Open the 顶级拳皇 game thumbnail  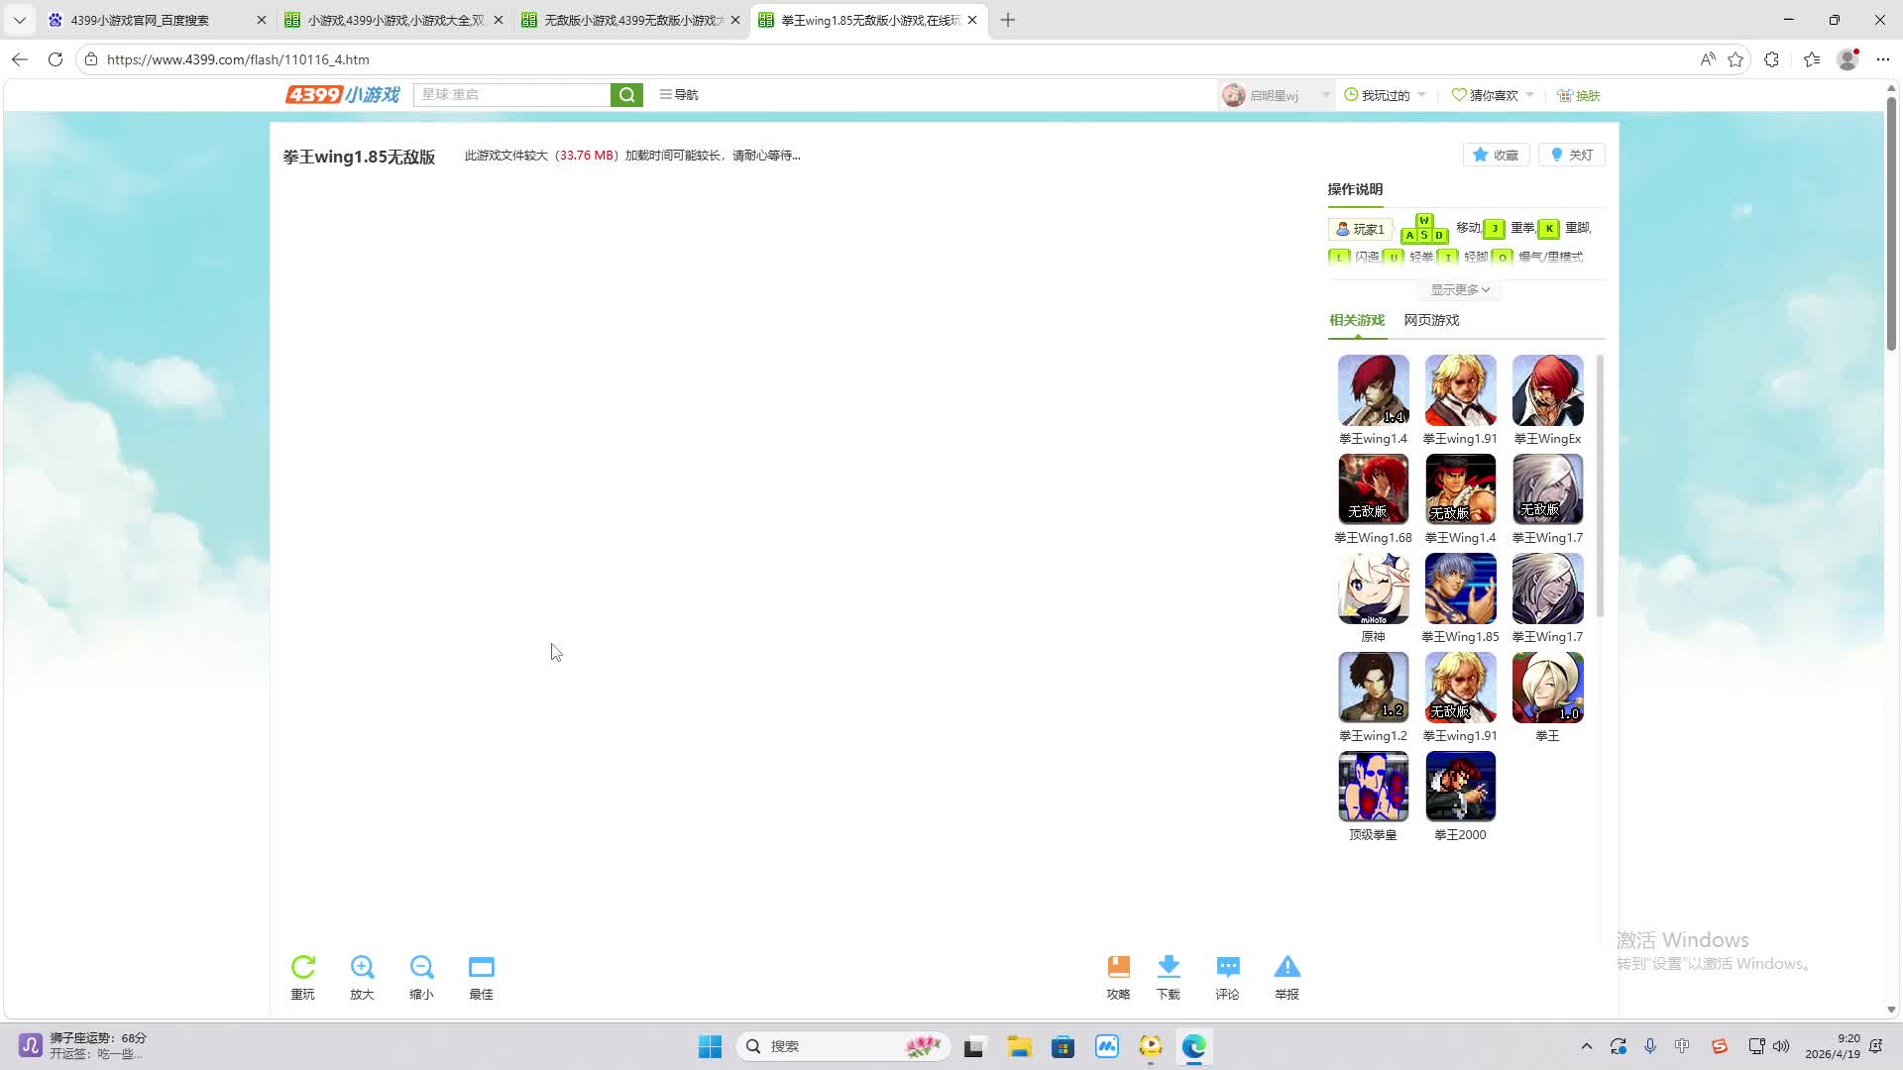[x=1373, y=787]
